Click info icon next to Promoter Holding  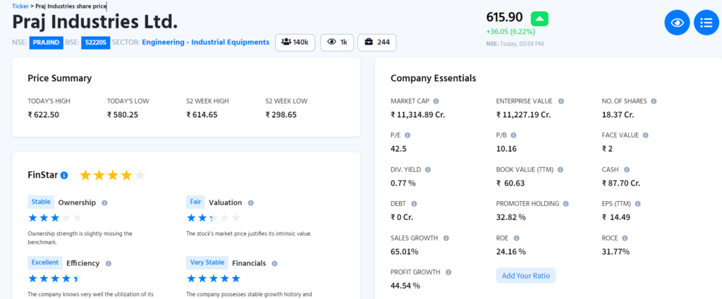click(565, 204)
